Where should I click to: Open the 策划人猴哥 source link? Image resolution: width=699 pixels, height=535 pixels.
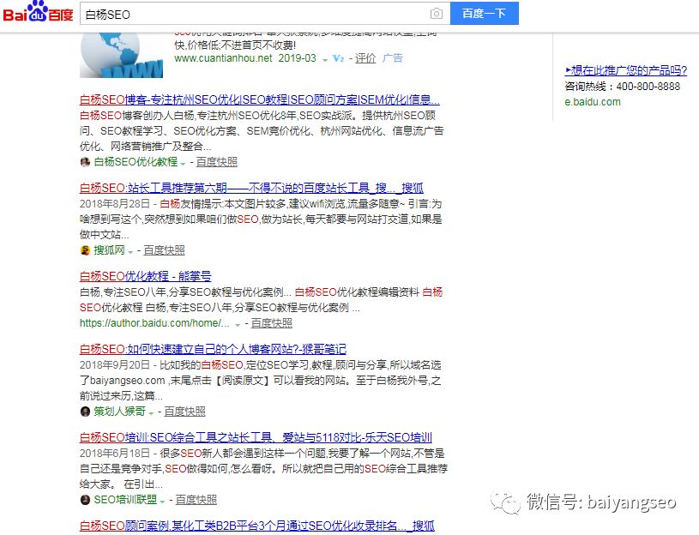click(x=119, y=412)
